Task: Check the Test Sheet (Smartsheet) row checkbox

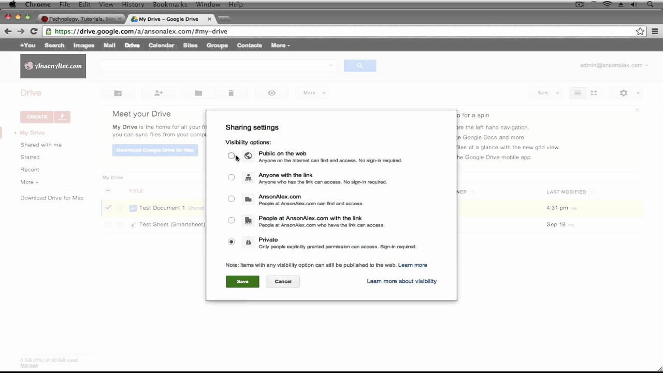Action: click(x=108, y=224)
